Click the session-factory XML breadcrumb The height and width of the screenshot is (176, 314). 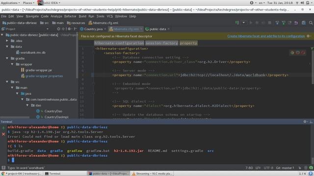pyautogui.click(x=161, y=43)
